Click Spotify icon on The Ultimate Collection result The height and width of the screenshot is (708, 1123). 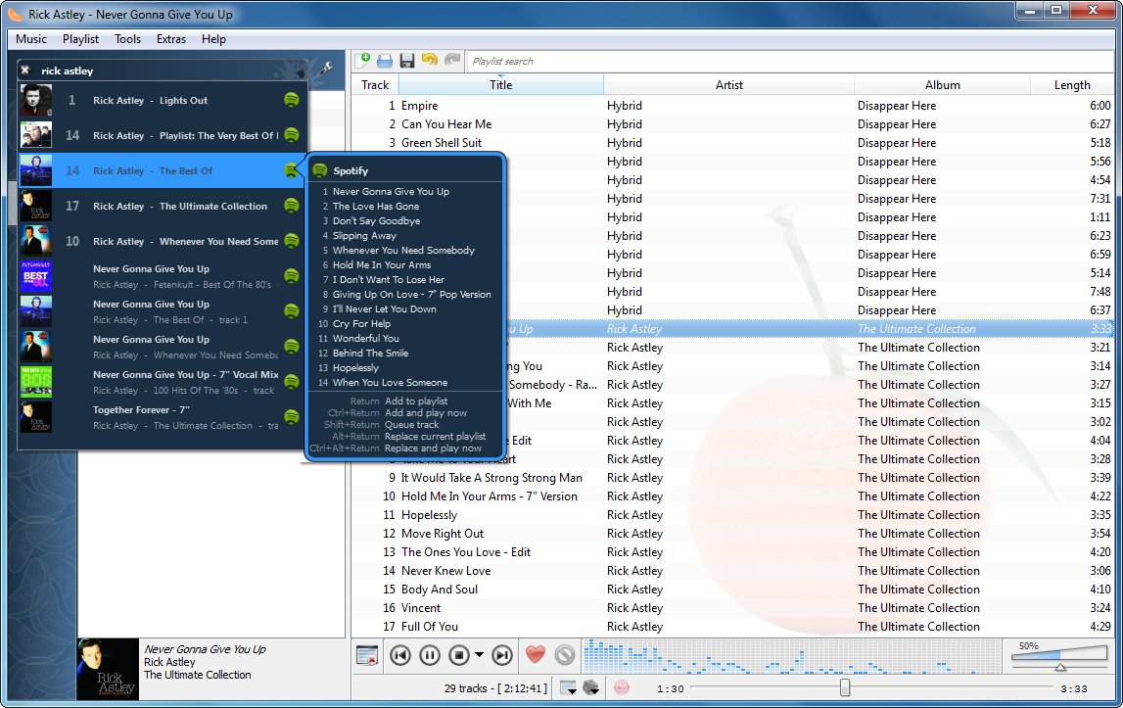pyautogui.click(x=292, y=206)
